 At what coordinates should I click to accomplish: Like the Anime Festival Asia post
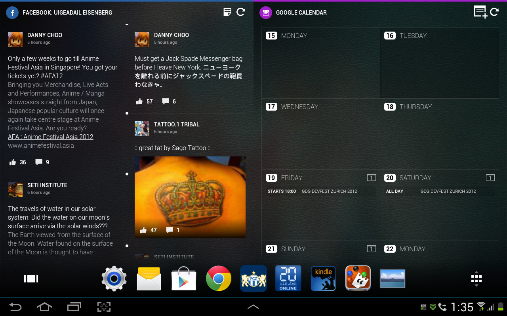13,162
